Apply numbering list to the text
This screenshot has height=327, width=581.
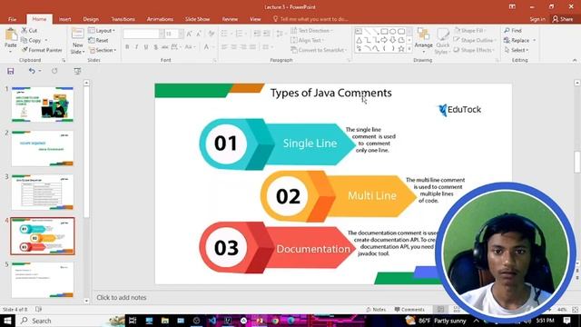pyautogui.click(x=239, y=34)
